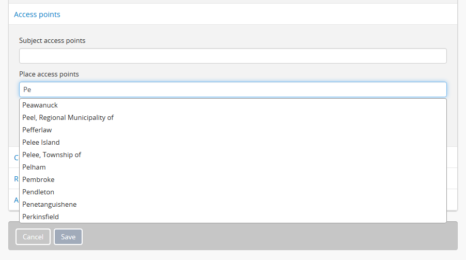Save the form
466x260 pixels.
click(x=68, y=237)
